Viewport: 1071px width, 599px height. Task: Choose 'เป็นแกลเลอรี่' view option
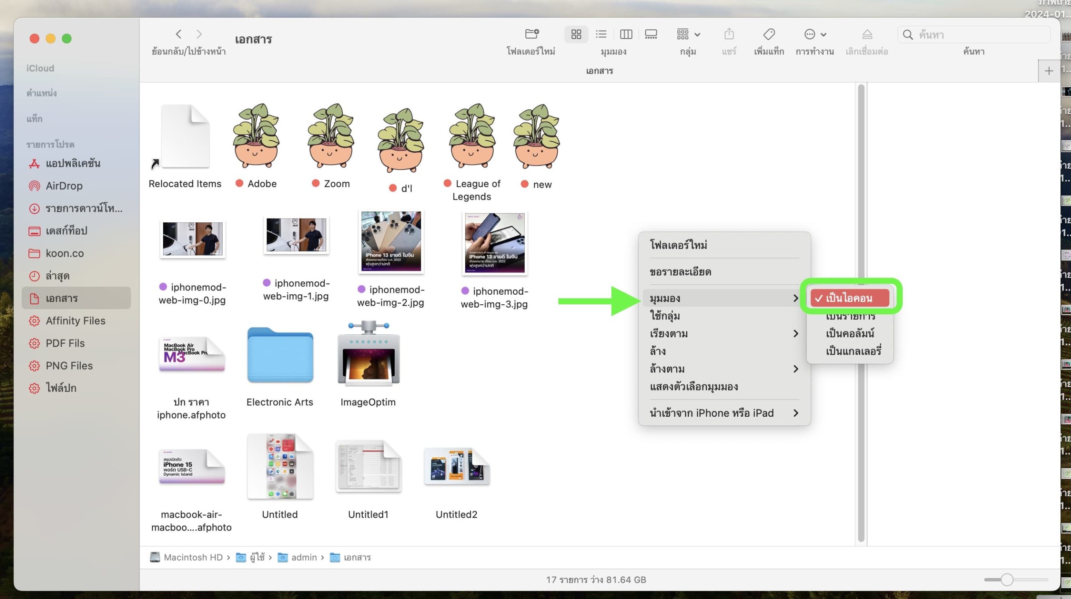coord(853,351)
